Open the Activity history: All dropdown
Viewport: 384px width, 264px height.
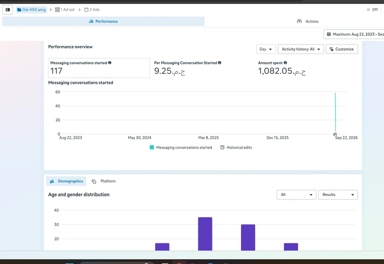[301, 49]
